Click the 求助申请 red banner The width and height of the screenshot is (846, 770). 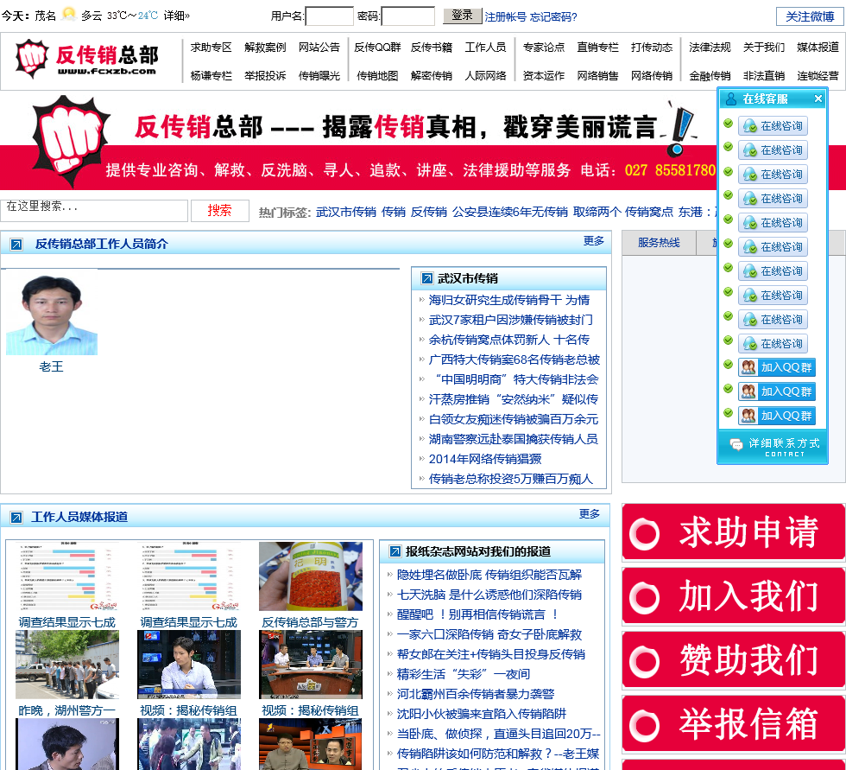[733, 531]
